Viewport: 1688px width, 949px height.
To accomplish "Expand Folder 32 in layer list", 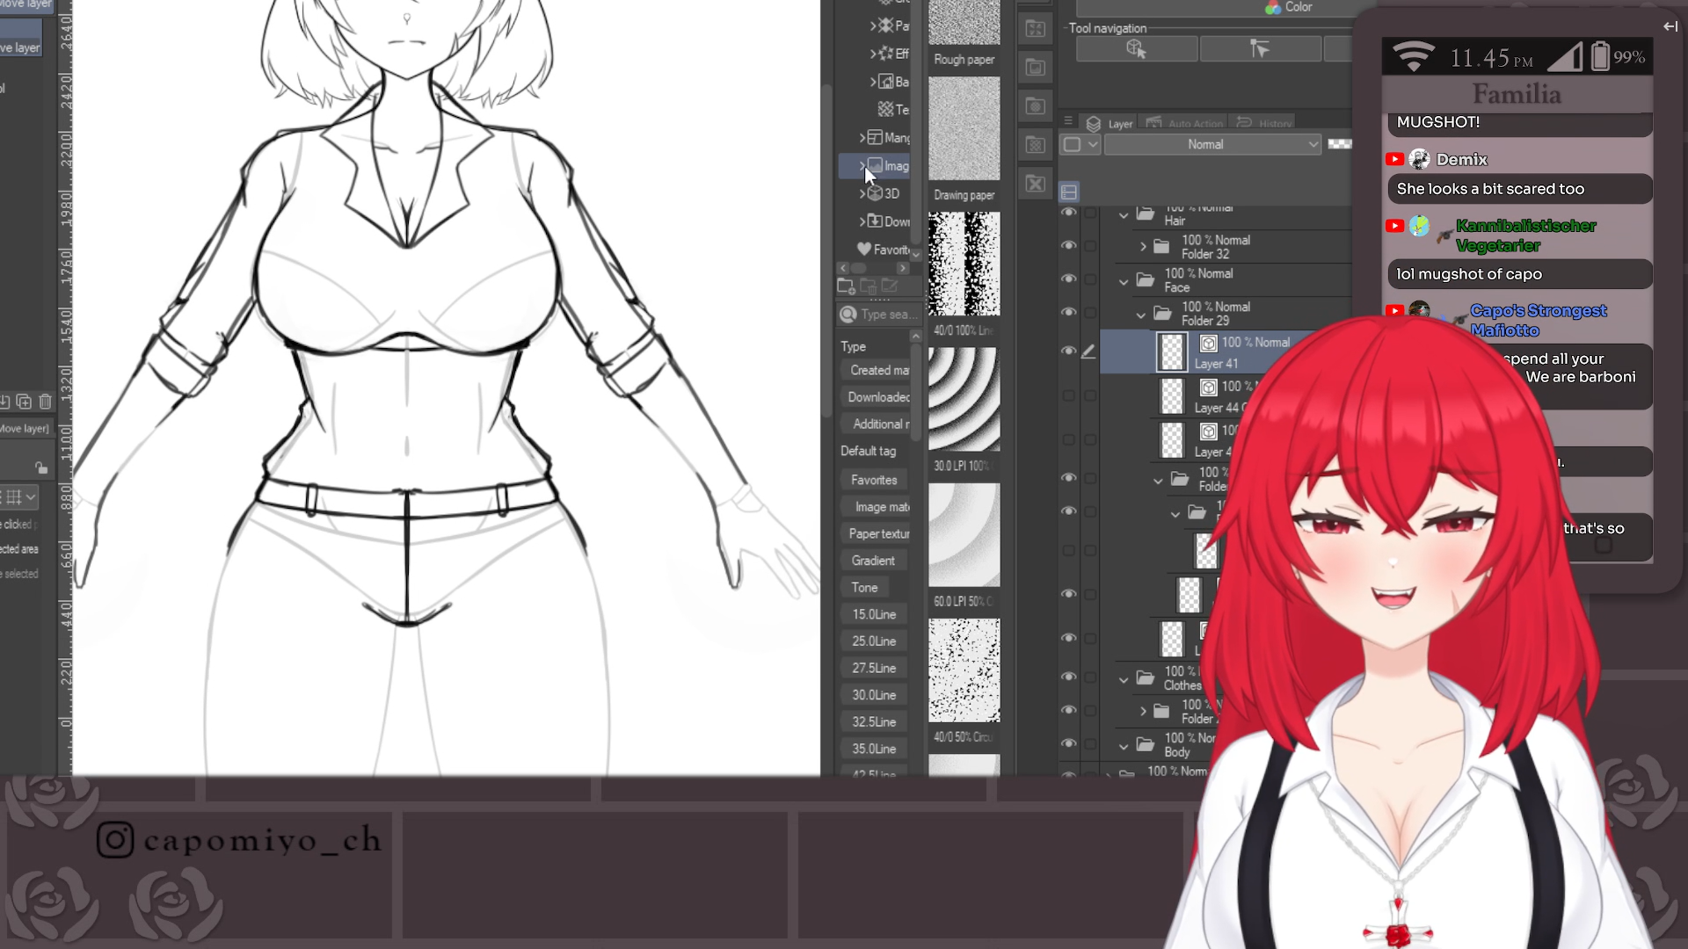I will click(1143, 247).
